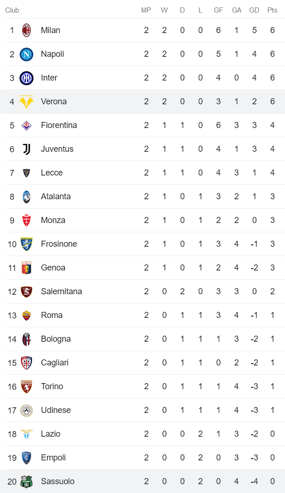Click the Genoa club crest

27,268
